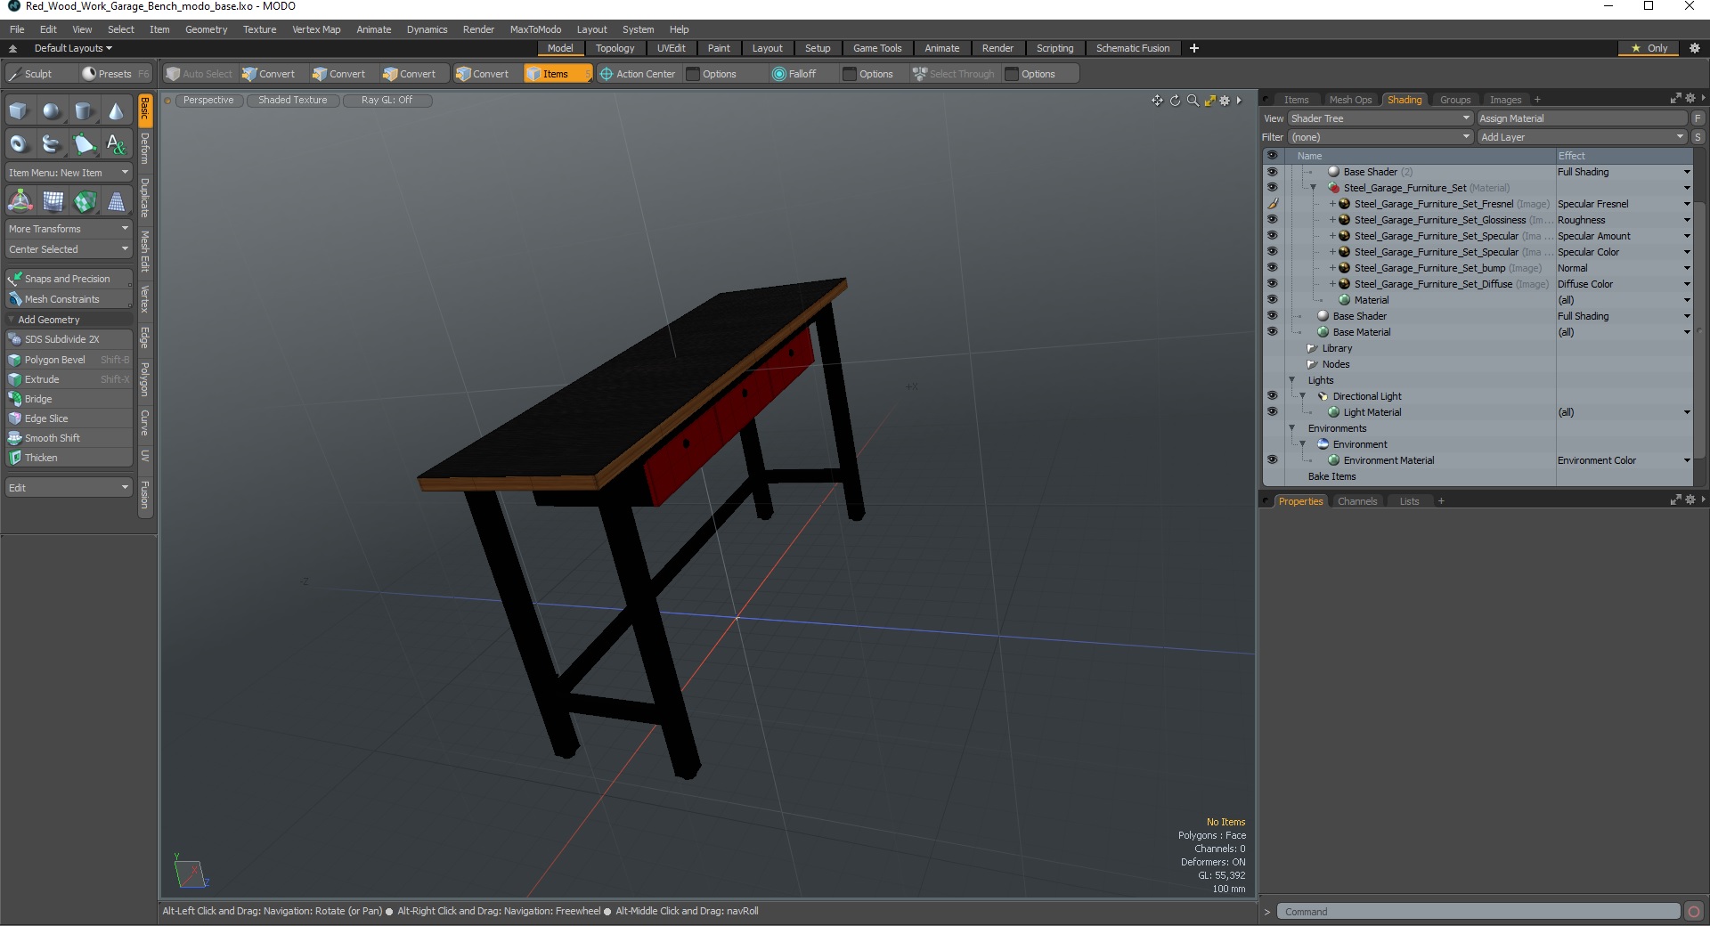Screen dimensions: 1710x926
Task: Switch to the Mesh Ops panel tab
Action: [x=1350, y=100]
